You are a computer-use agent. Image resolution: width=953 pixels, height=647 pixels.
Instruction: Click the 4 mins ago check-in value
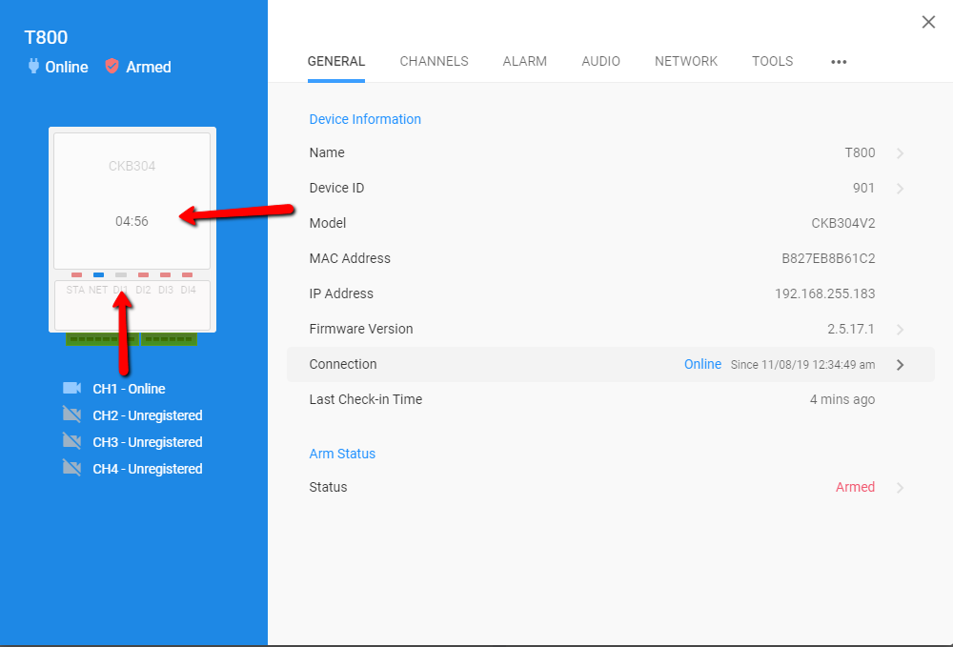(x=841, y=399)
